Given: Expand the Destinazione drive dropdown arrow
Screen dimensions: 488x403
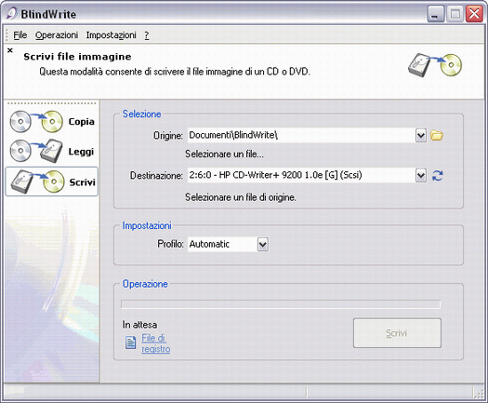Looking at the screenshot, I should (x=421, y=176).
